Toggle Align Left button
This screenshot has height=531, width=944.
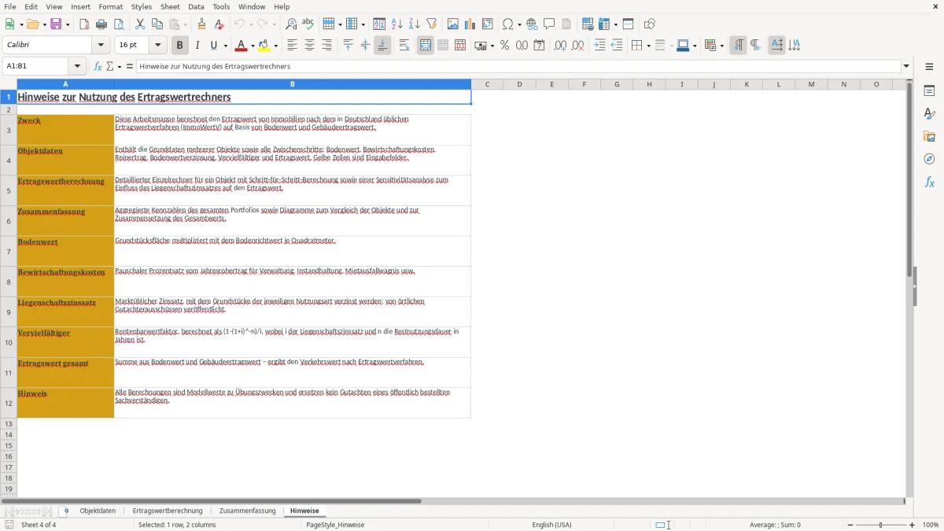click(292, 46)
